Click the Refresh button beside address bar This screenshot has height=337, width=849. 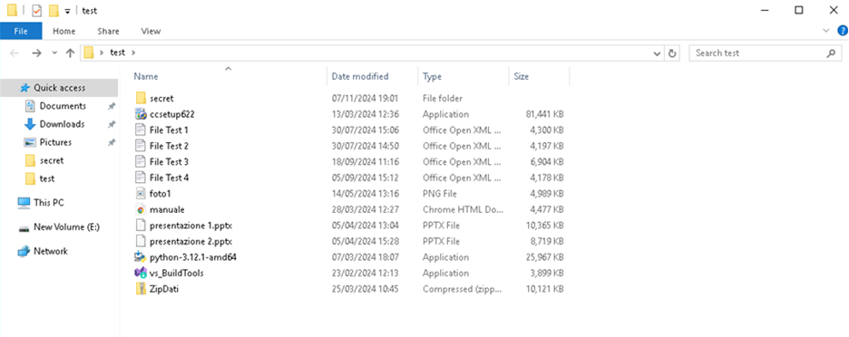click(672, 53)
